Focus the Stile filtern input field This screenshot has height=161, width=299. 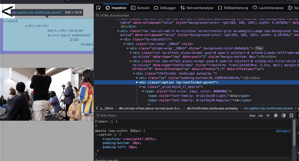coord(171,115)
